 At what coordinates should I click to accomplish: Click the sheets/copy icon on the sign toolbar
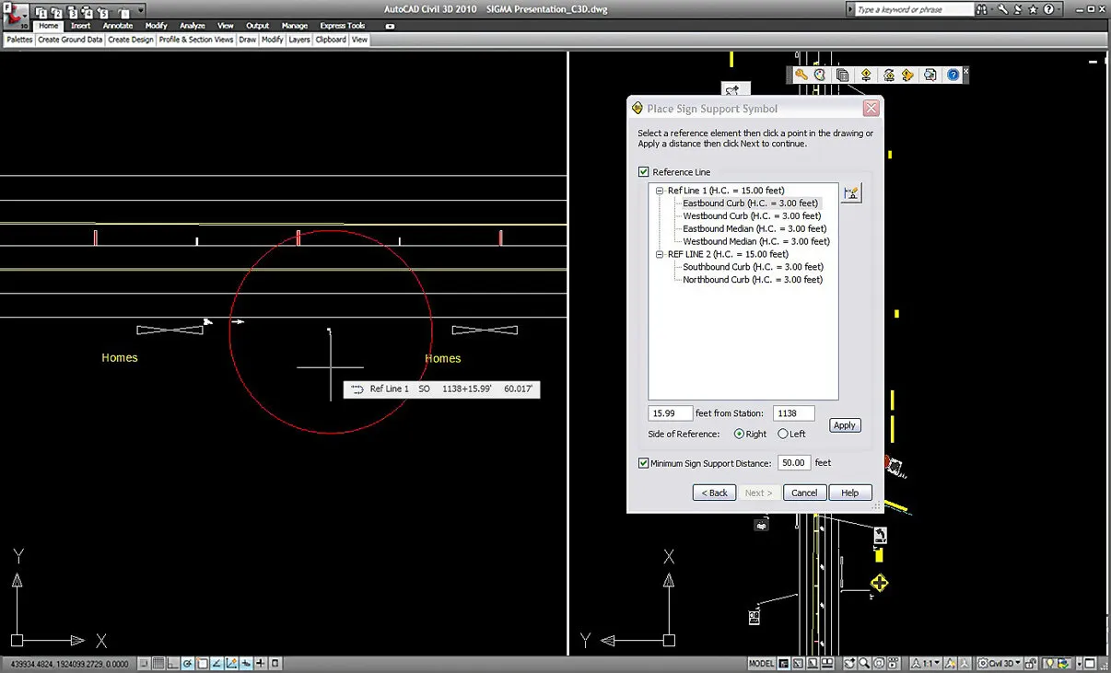pyautogui.click(x=842, y=75)
